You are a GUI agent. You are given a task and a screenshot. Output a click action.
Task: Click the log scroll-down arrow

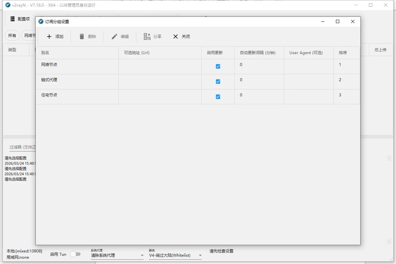pos(389,242)
